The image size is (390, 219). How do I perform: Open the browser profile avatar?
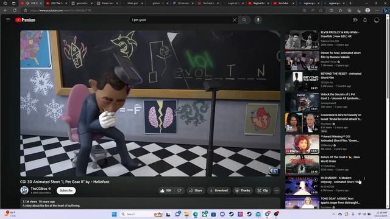pos(367,10)
